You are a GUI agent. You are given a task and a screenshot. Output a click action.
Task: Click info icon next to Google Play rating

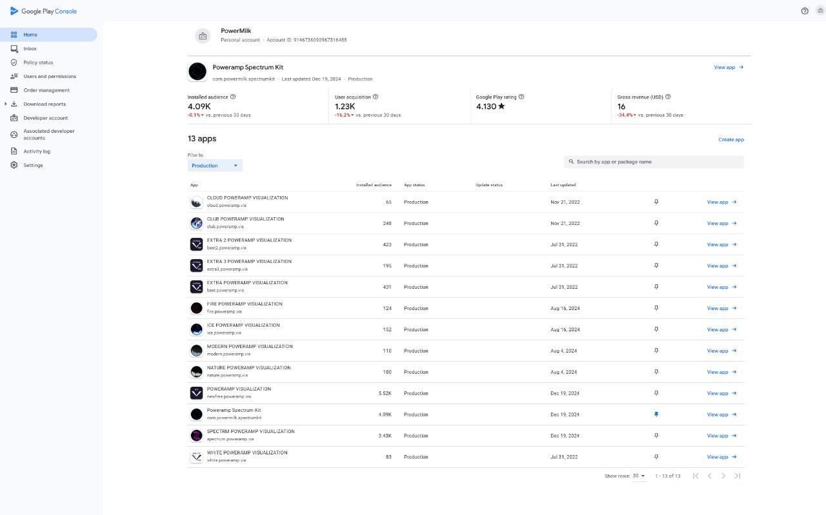(521, 97)
